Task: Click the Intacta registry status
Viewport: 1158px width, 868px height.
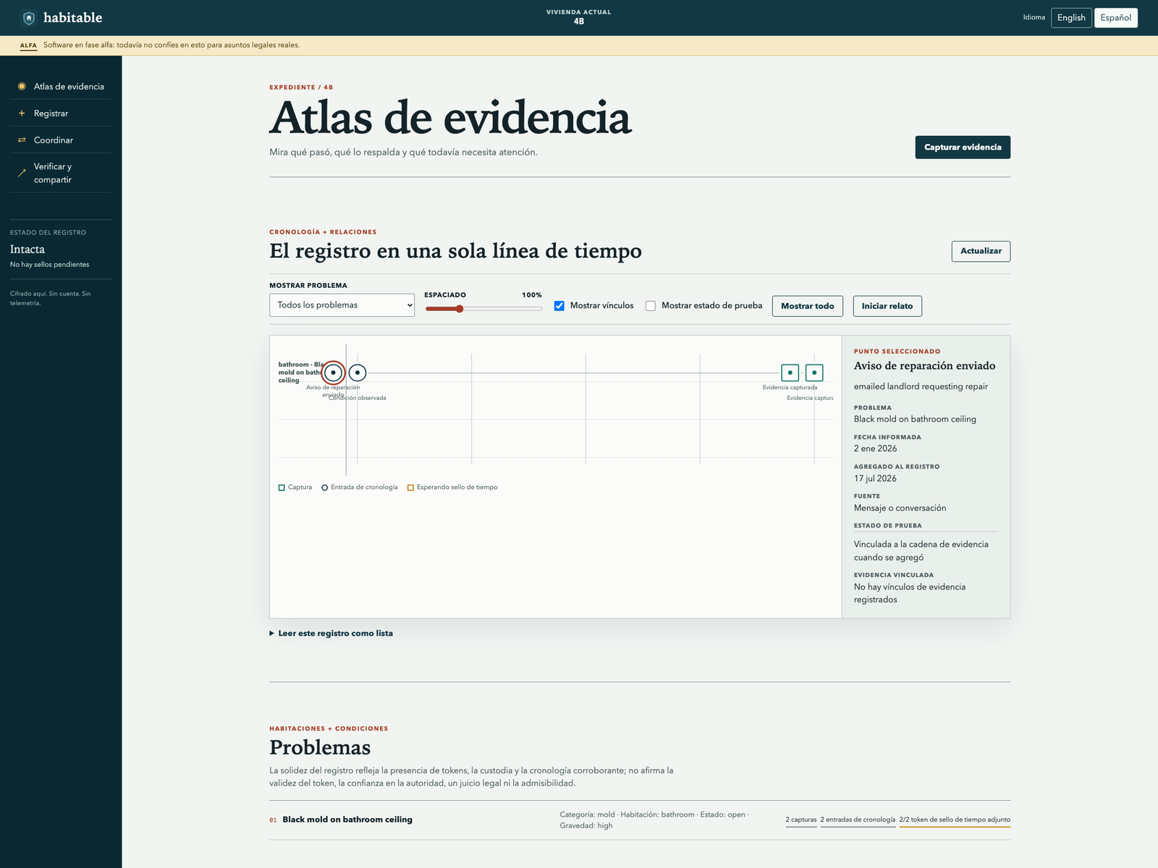Action: (x=28, y=250)
